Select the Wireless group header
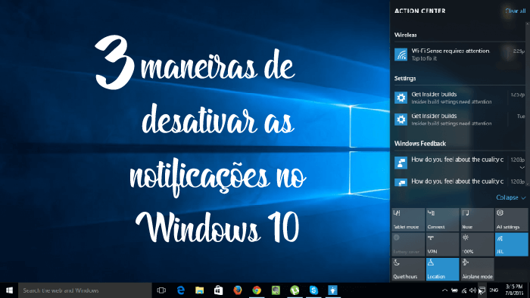530x298 pixels. point(405,35)
